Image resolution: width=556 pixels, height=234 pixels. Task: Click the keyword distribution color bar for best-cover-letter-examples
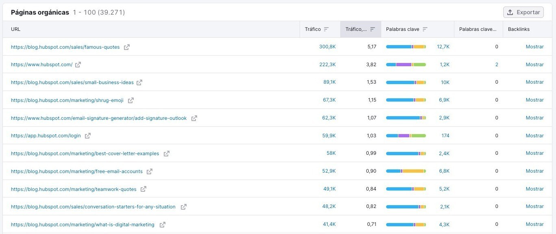(406, 153)
